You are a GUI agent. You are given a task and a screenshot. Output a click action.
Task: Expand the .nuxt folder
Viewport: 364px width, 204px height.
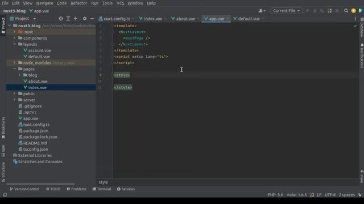tap(14, 32)
